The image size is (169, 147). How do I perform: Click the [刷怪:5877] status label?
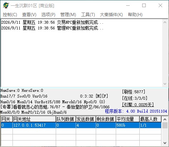[134, 92]
